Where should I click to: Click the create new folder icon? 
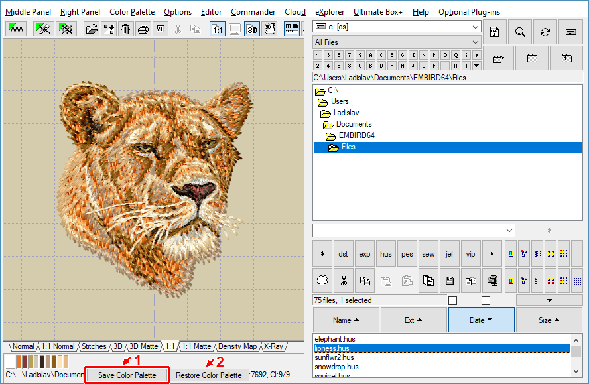(498, 58)
